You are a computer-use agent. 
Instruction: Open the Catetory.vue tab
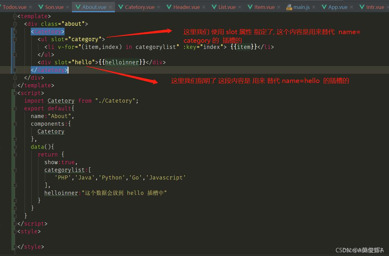[x=139, y=7]
